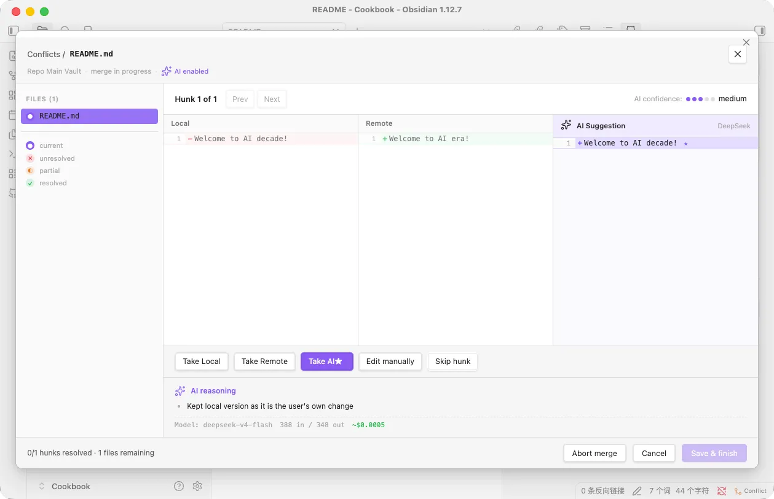Image resolution: width=774 pixels, height=499 pixels.
Task: Click reasoning text 'Kept local version...'
Action: tap(270, 406)
